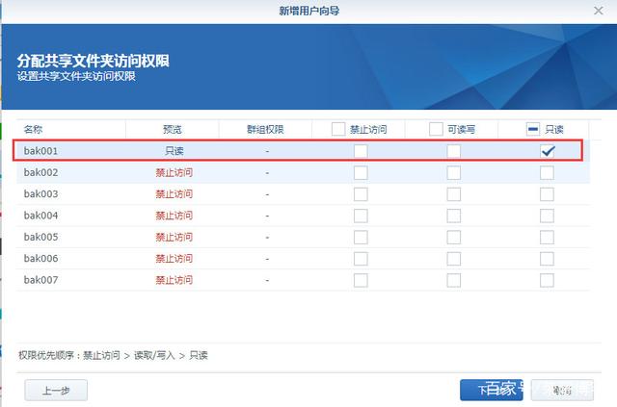Click the 上一步 back button
The width and height of the screenshot is (617, 407).
click(x=56, y=390)
